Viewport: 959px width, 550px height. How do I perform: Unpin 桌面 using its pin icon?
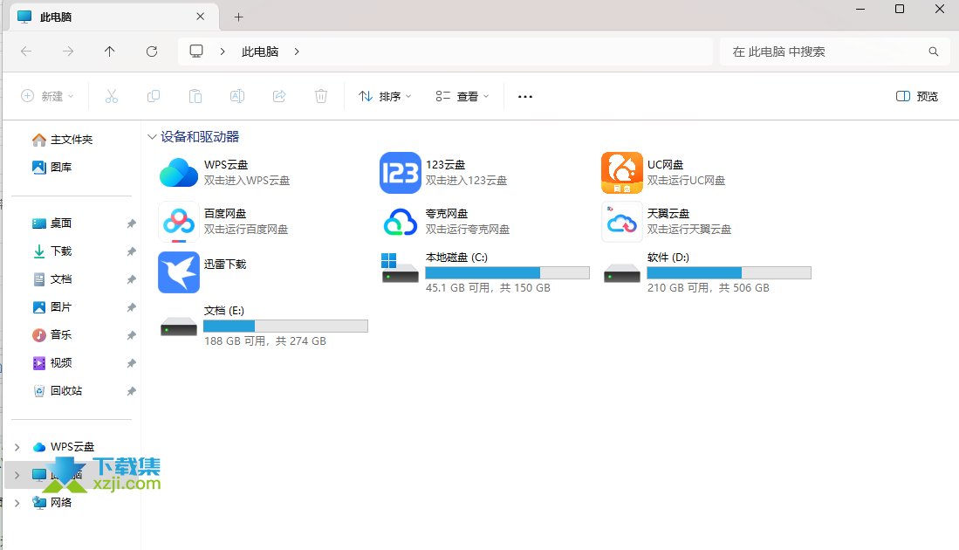131,223
